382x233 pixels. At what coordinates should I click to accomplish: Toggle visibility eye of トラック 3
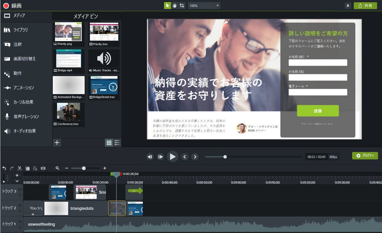pyautogui.click(x=20, y=189)
